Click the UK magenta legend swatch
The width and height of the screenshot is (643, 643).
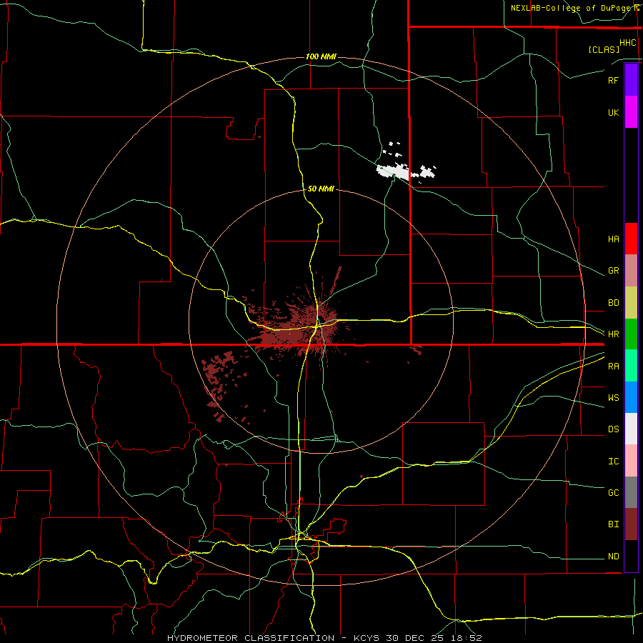click(x=631, y=112)
